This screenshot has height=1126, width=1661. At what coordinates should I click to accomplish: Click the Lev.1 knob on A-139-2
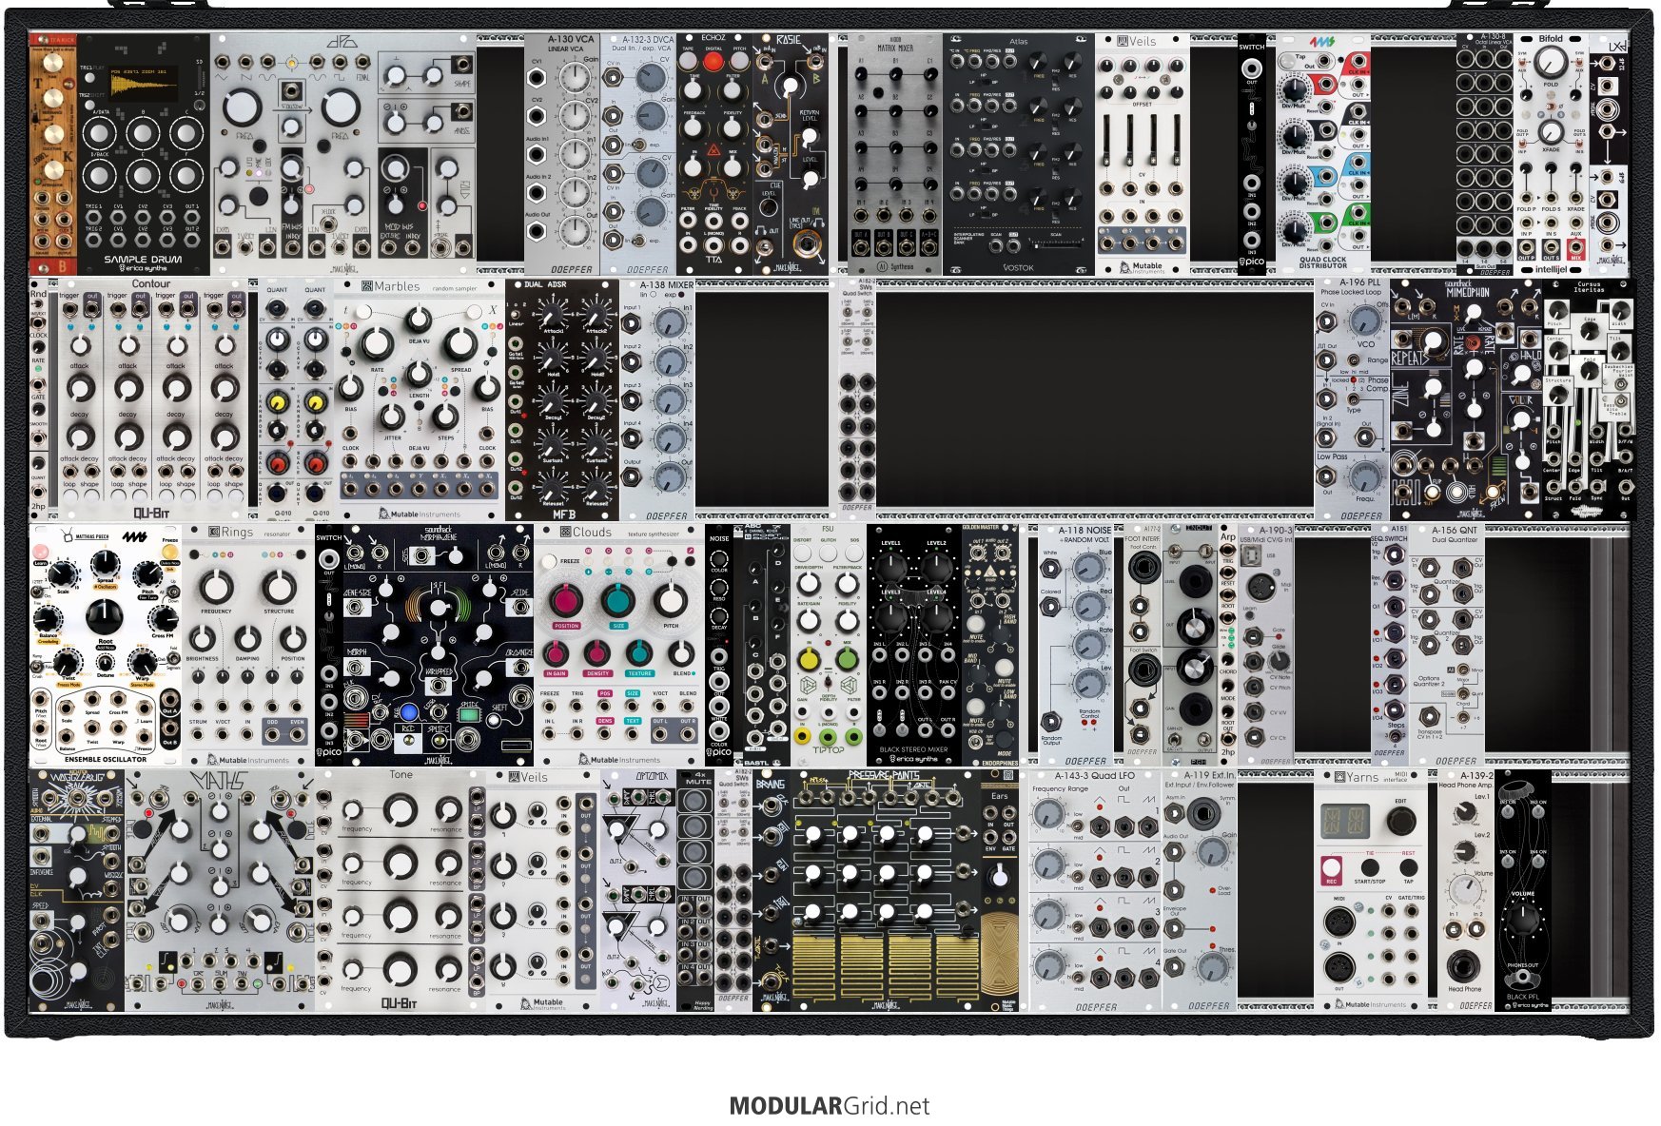(x=1466, y=811)
